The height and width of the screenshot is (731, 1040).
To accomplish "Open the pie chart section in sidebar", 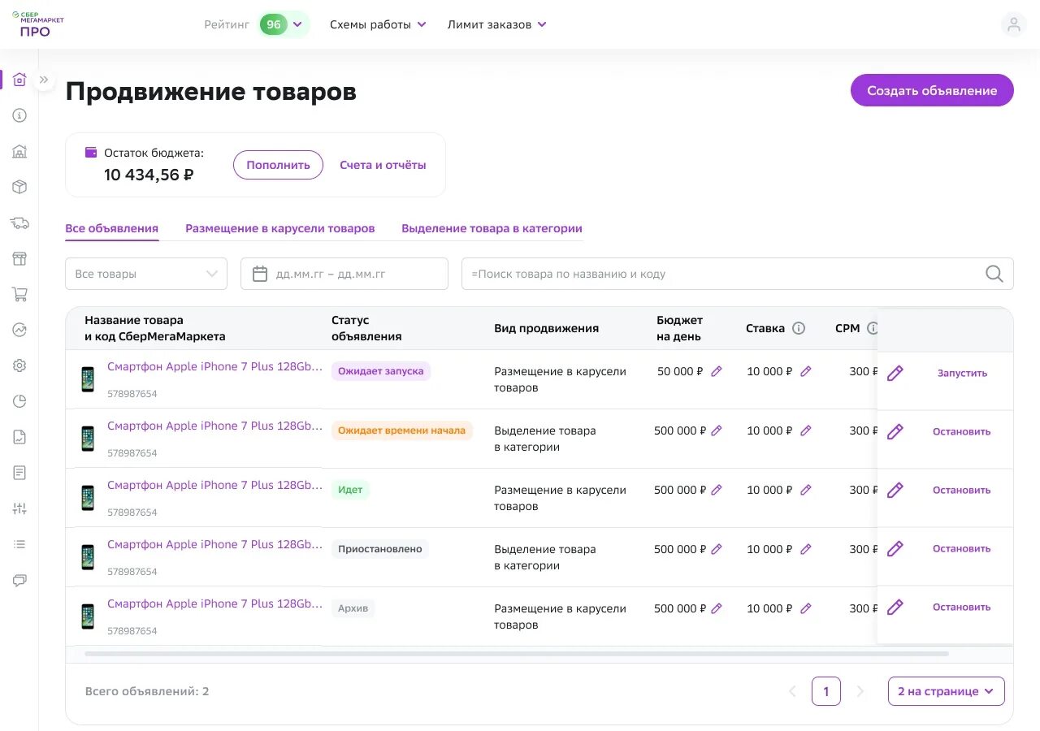I will (19, 400).
